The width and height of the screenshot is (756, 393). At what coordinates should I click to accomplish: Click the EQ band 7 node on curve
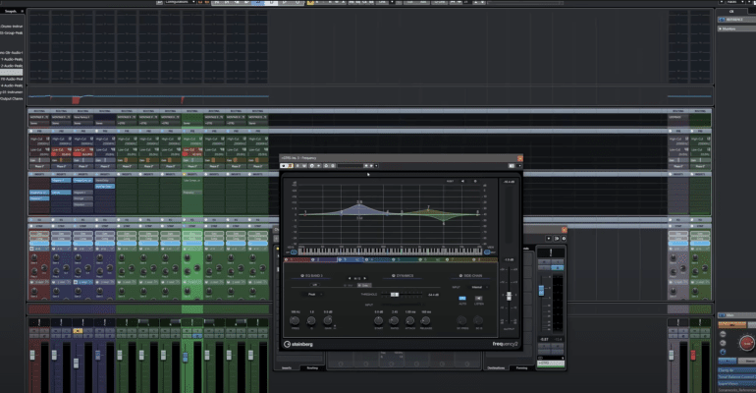tap(428, 209)
